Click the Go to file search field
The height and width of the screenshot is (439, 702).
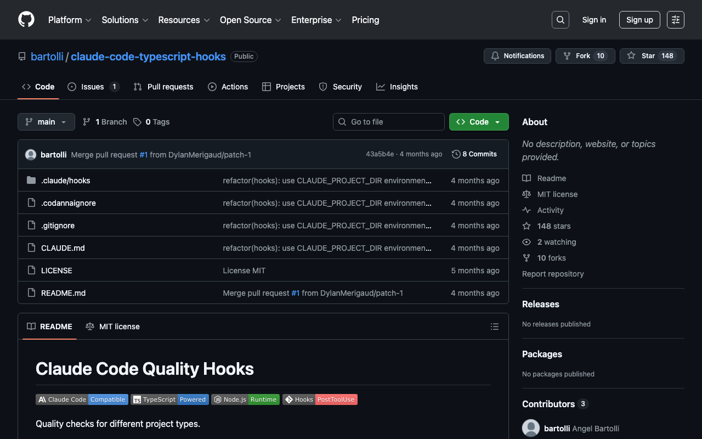(x=388, y=122)
